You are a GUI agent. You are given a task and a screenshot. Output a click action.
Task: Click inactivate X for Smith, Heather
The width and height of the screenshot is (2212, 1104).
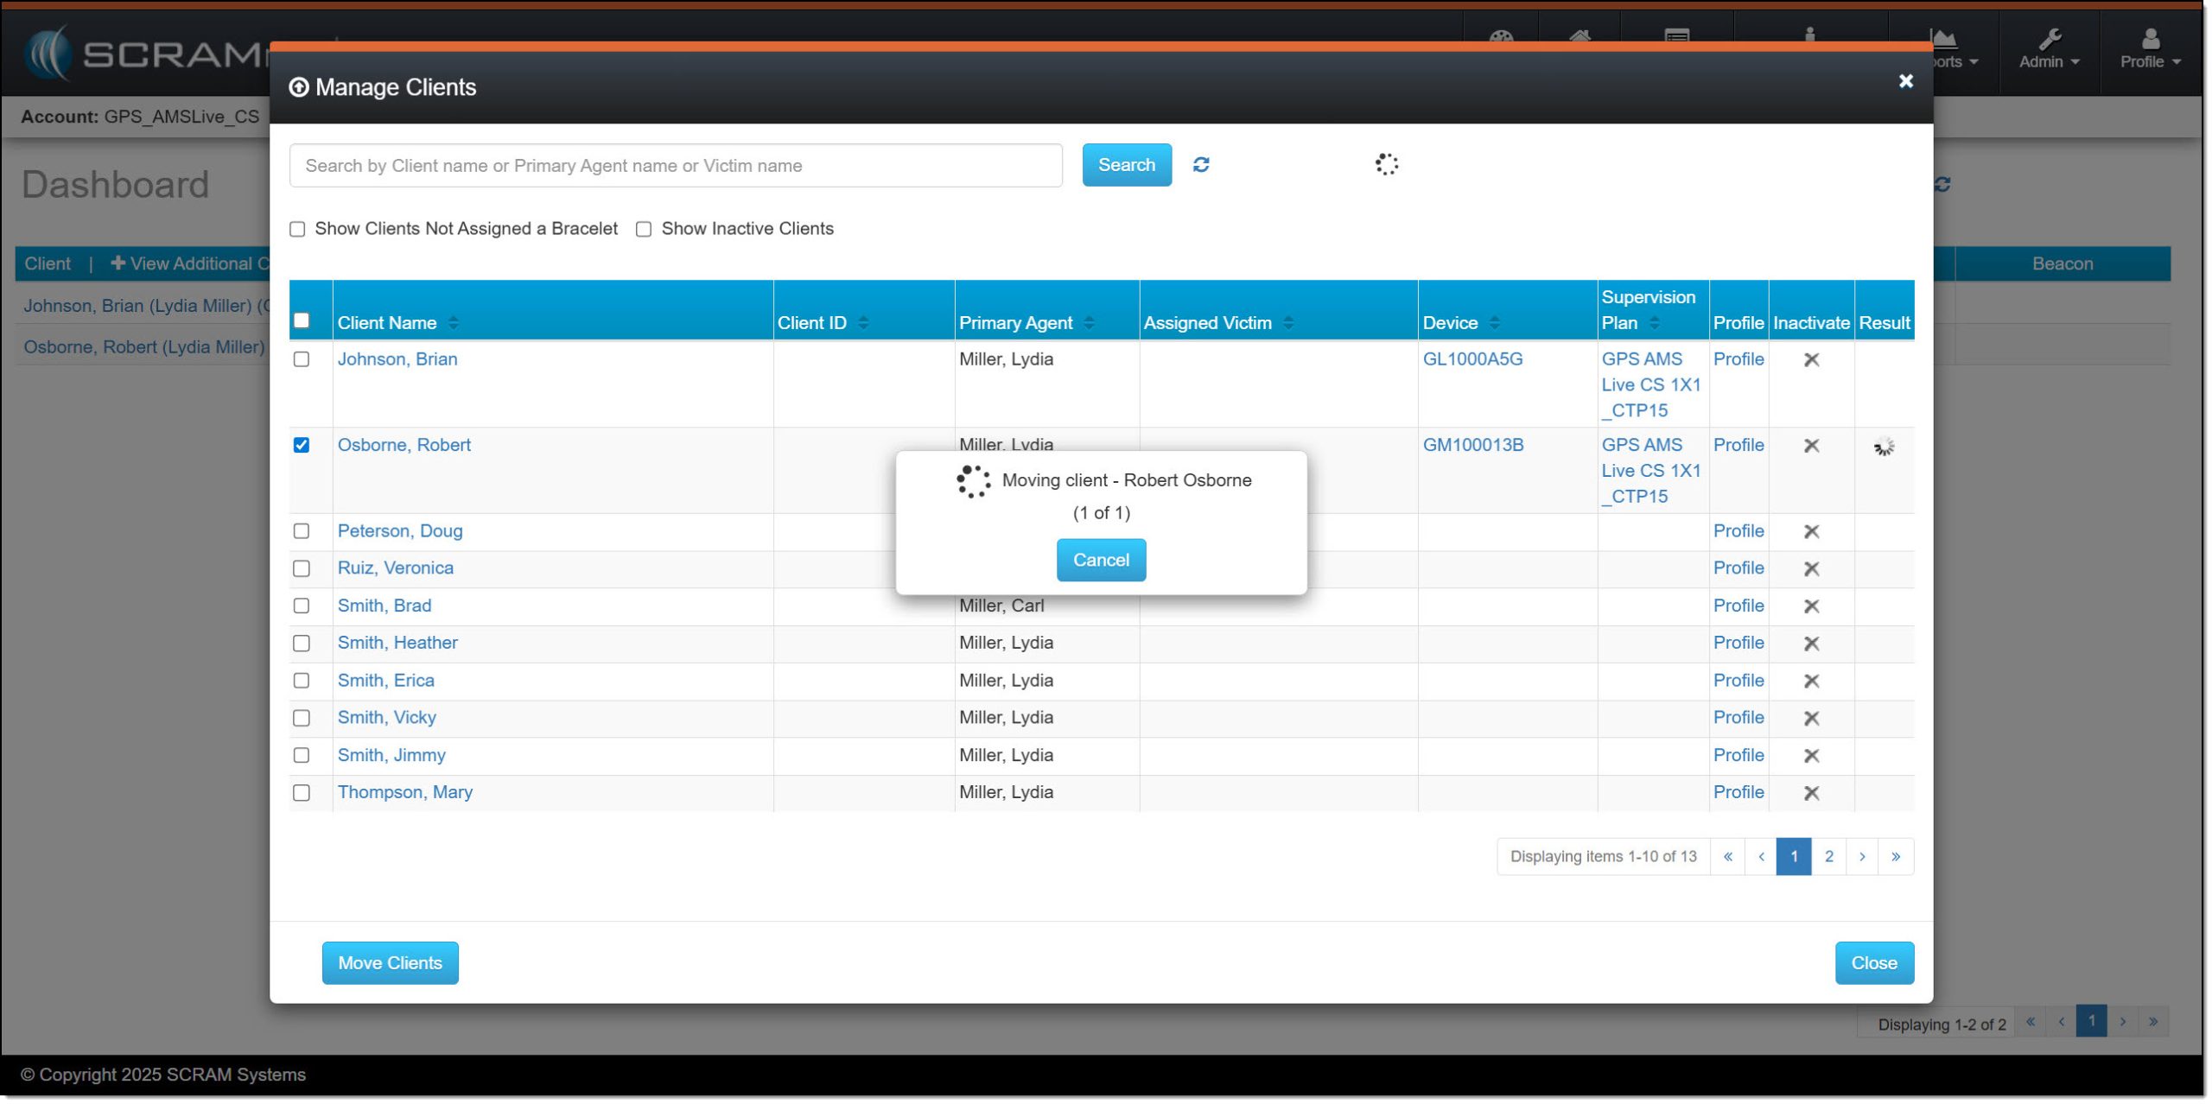[1812, 644]
